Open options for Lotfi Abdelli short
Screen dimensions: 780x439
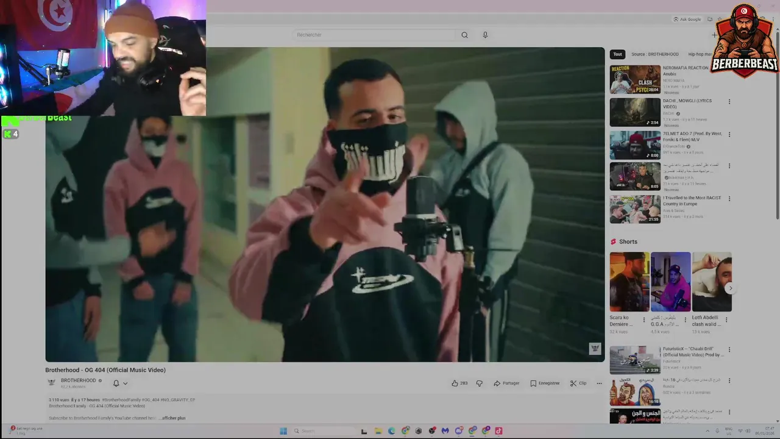point(726,319)
